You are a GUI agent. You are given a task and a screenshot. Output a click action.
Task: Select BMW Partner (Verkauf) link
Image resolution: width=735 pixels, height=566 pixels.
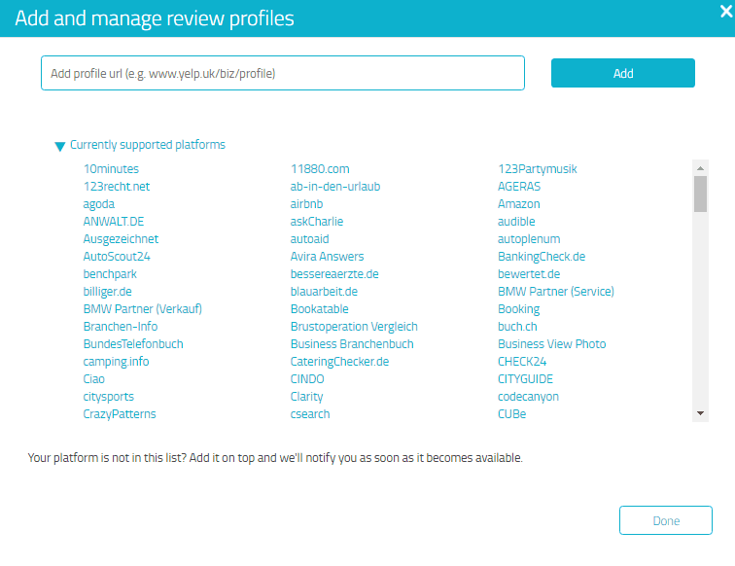coord(143,309)
